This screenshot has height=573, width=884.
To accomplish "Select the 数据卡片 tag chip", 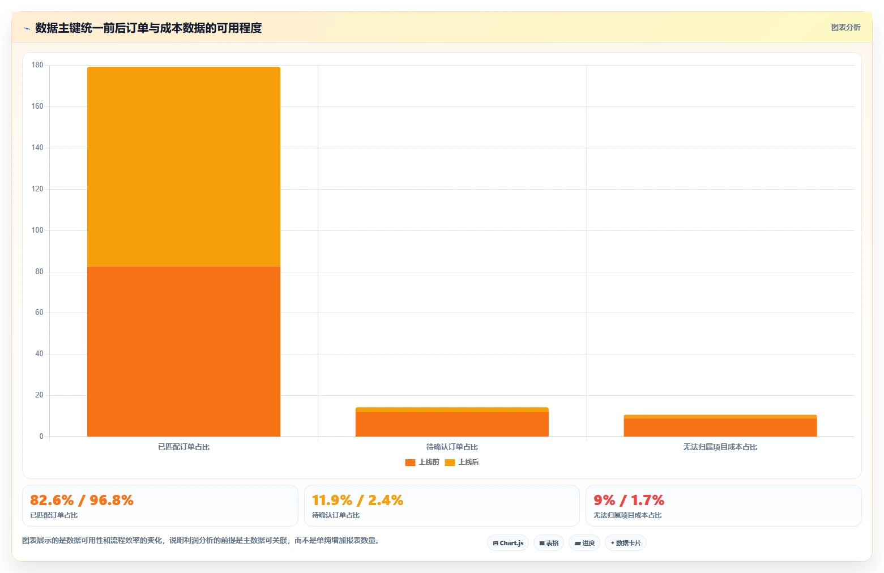I will tap(626, 543).
